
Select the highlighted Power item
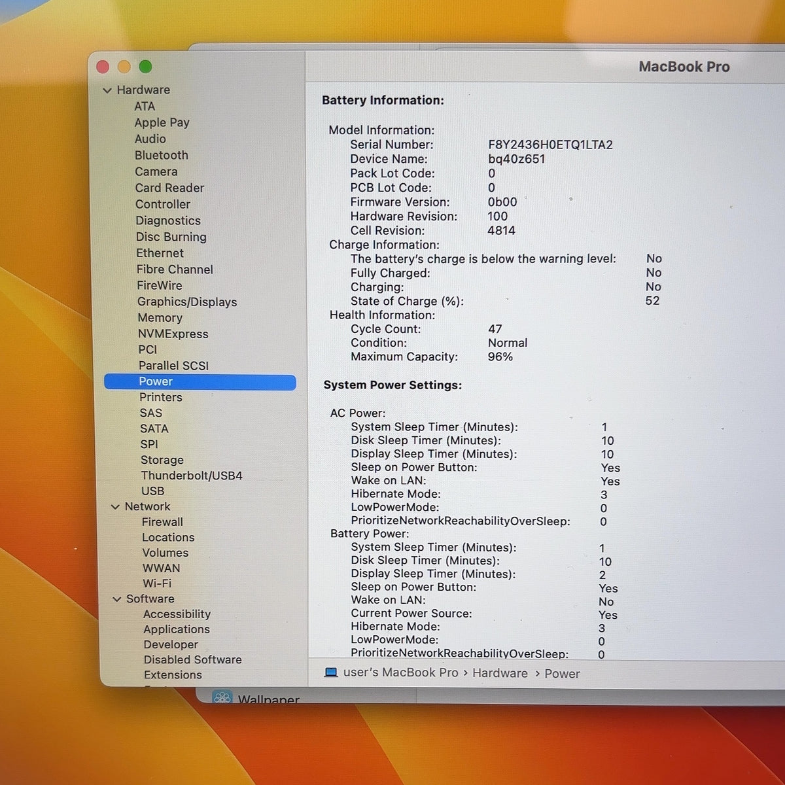pyautogui.click(x=200, y=382)
